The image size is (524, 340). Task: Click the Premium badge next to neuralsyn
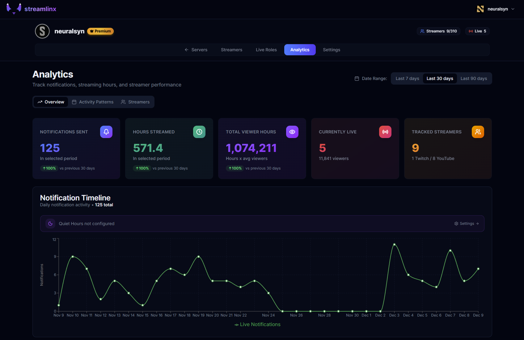pos(100,31)
